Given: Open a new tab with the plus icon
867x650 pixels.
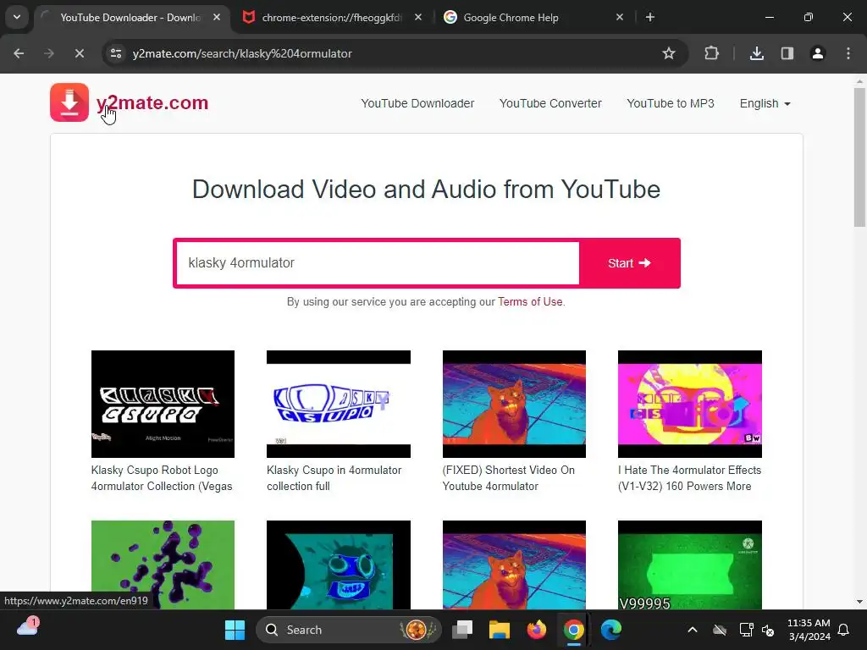Looking at the screenshot, I should point(650,18).
